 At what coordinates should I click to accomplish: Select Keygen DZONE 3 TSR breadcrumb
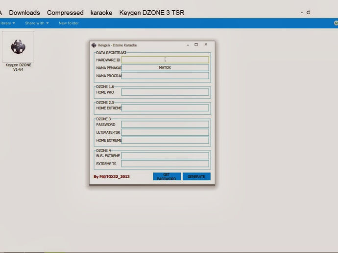[x=152, y=13]
